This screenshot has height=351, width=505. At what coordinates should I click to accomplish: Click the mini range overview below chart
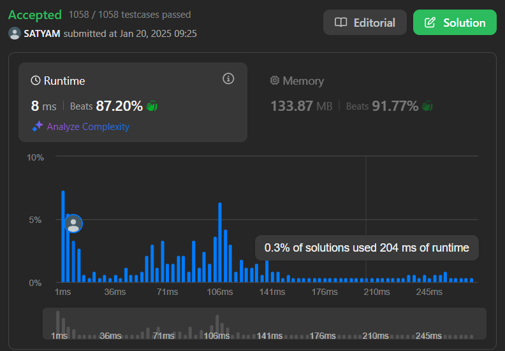pos(264,324)
